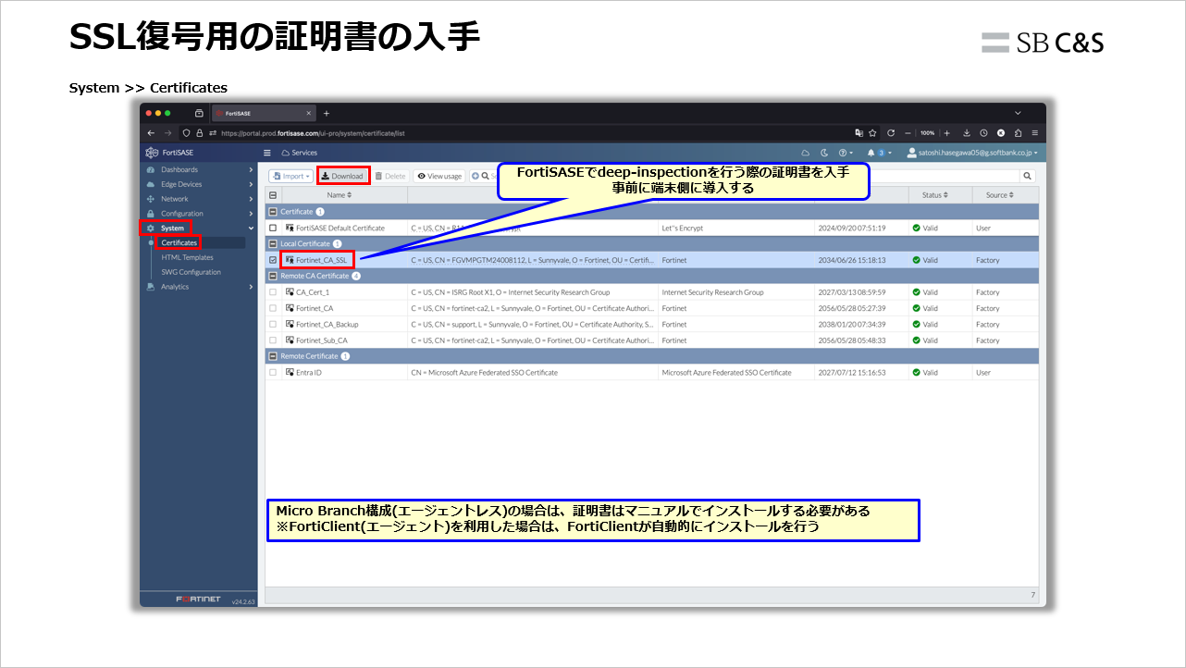
Task: Switch to the FortiSASE browser tab
Action: point(264,113)
